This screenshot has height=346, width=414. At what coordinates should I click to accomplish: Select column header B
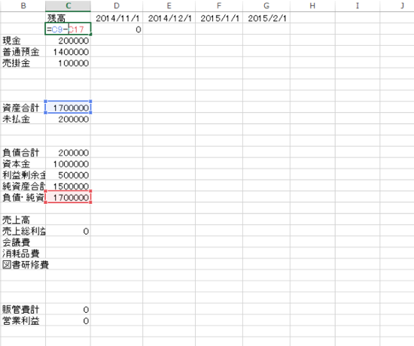pos(23,5)
